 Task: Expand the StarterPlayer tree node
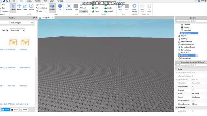tap(176, 58)
